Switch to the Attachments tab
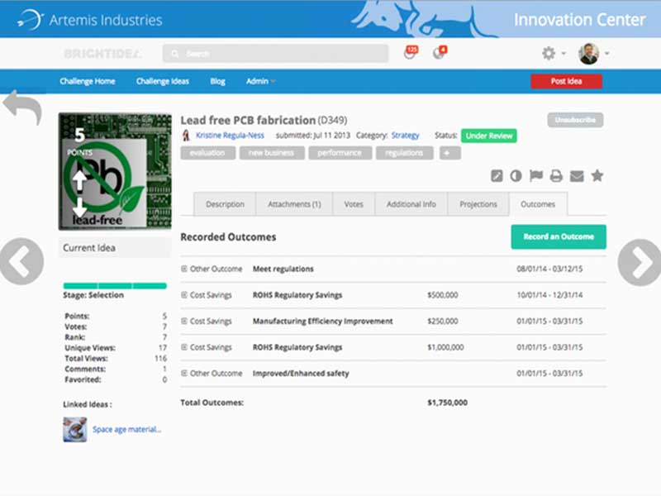661x496 pixels. coord(293,203)
